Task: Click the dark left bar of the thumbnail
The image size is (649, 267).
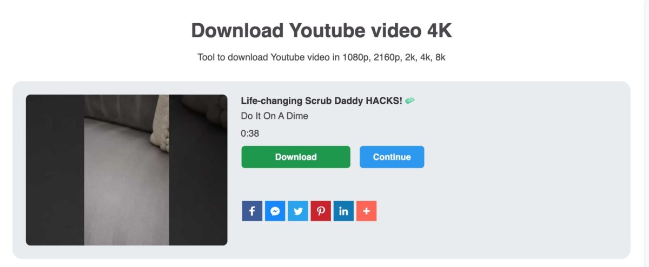Action: pos(55,170)
